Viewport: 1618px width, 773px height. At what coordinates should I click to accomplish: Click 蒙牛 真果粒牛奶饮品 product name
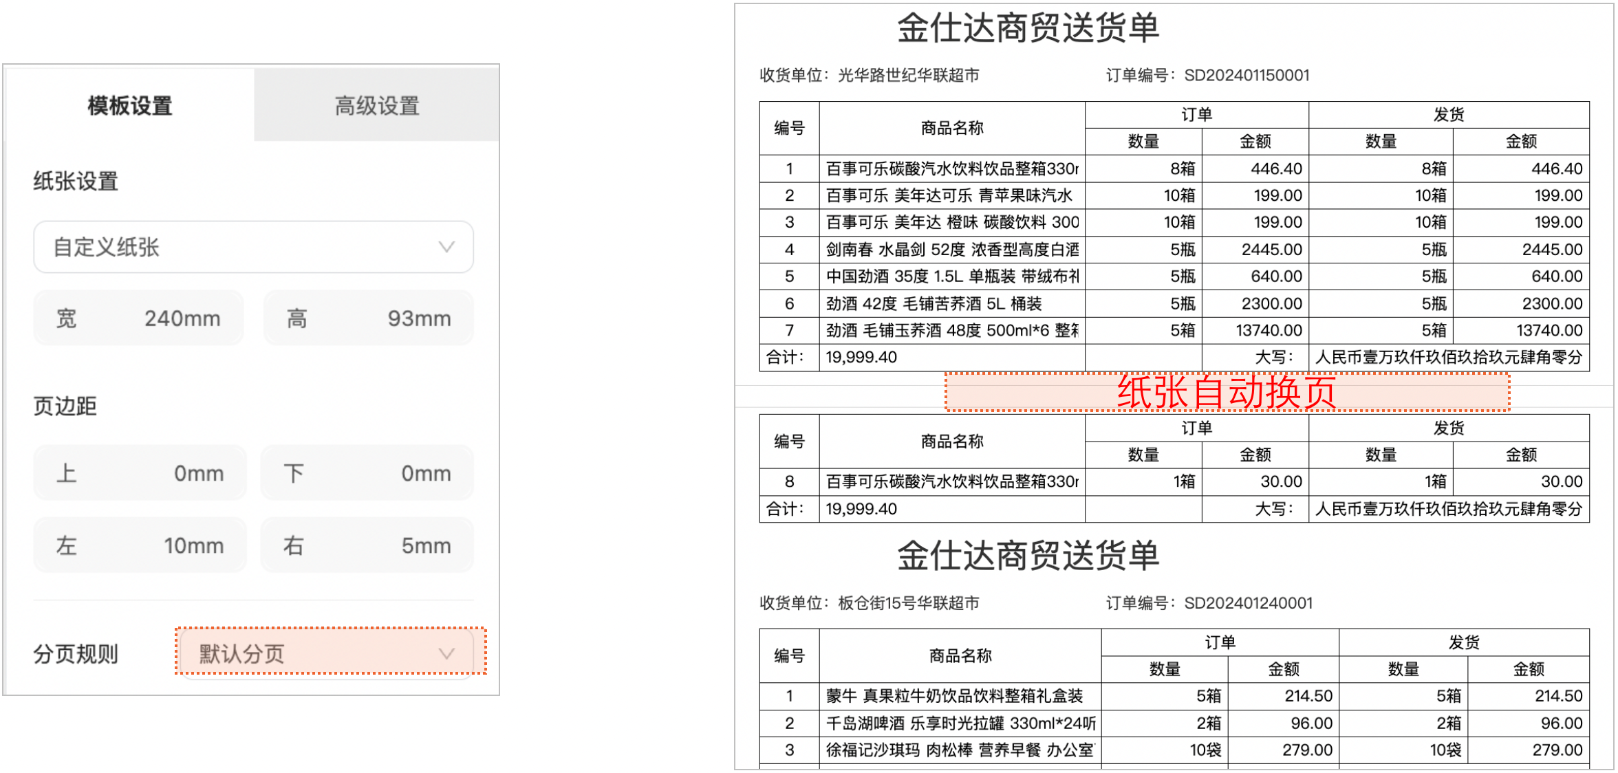pyautogui.click(x=954, y=695)
